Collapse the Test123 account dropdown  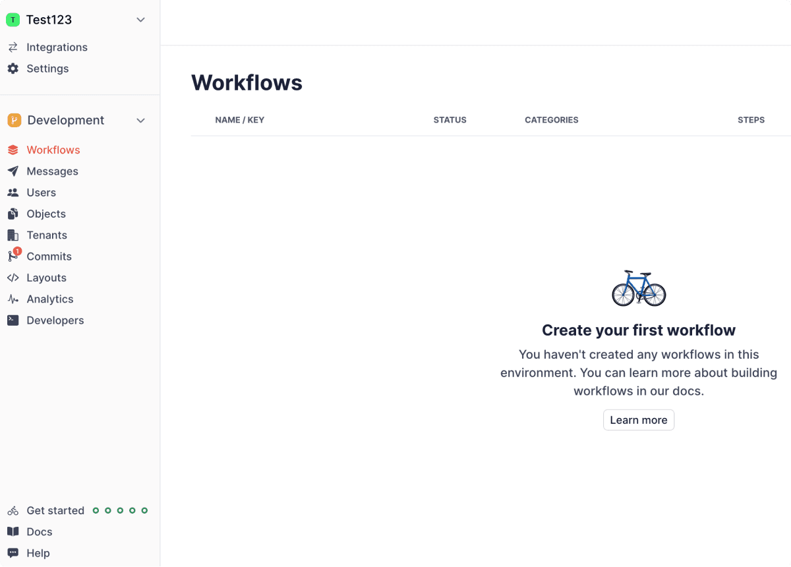140,20
